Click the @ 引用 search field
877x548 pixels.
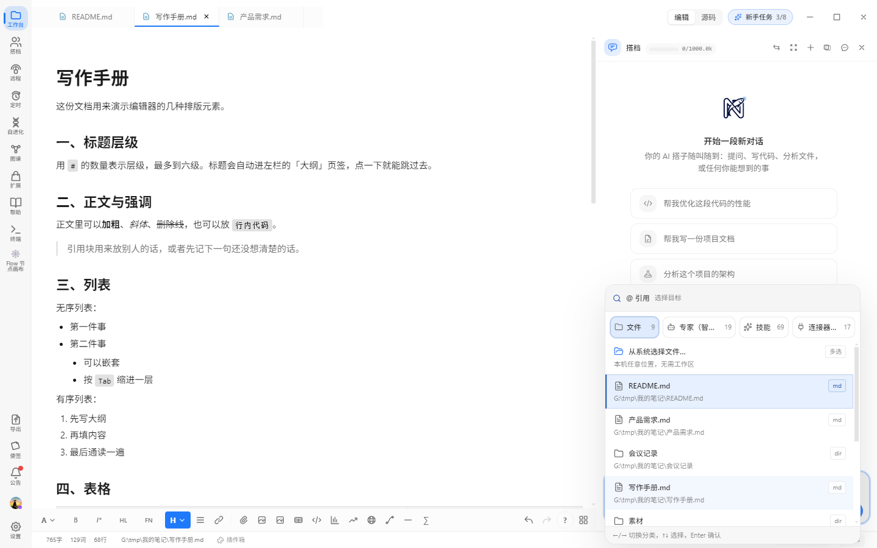click(733, 298)
